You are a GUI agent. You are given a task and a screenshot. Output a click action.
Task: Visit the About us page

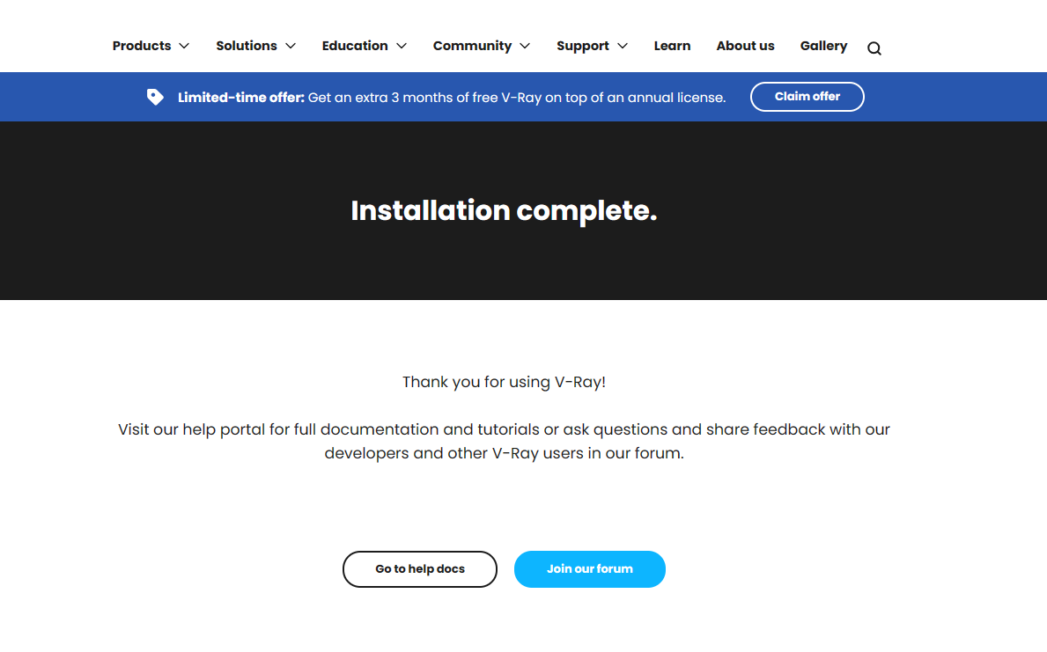[745, 46]
